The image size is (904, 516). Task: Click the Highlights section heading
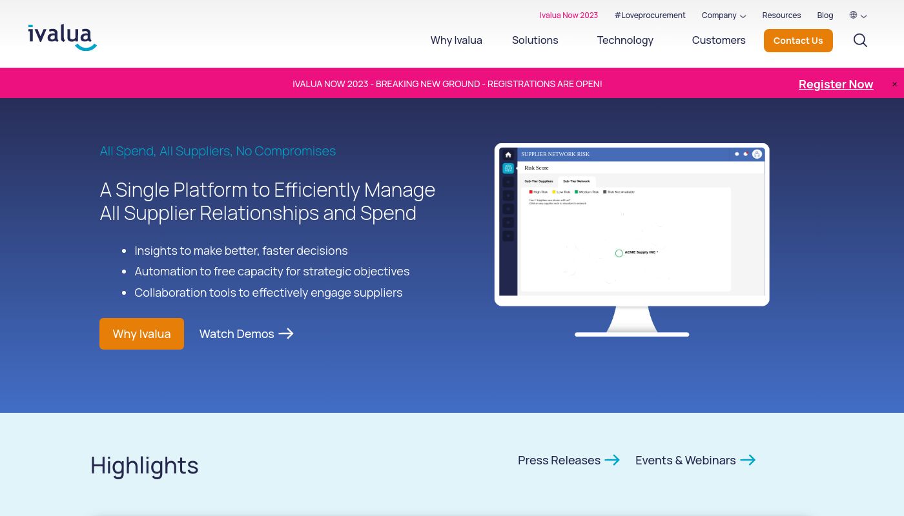[144, 465]
